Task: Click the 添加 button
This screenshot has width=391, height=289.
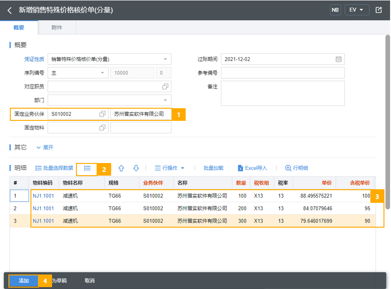Action: [24, 281]
